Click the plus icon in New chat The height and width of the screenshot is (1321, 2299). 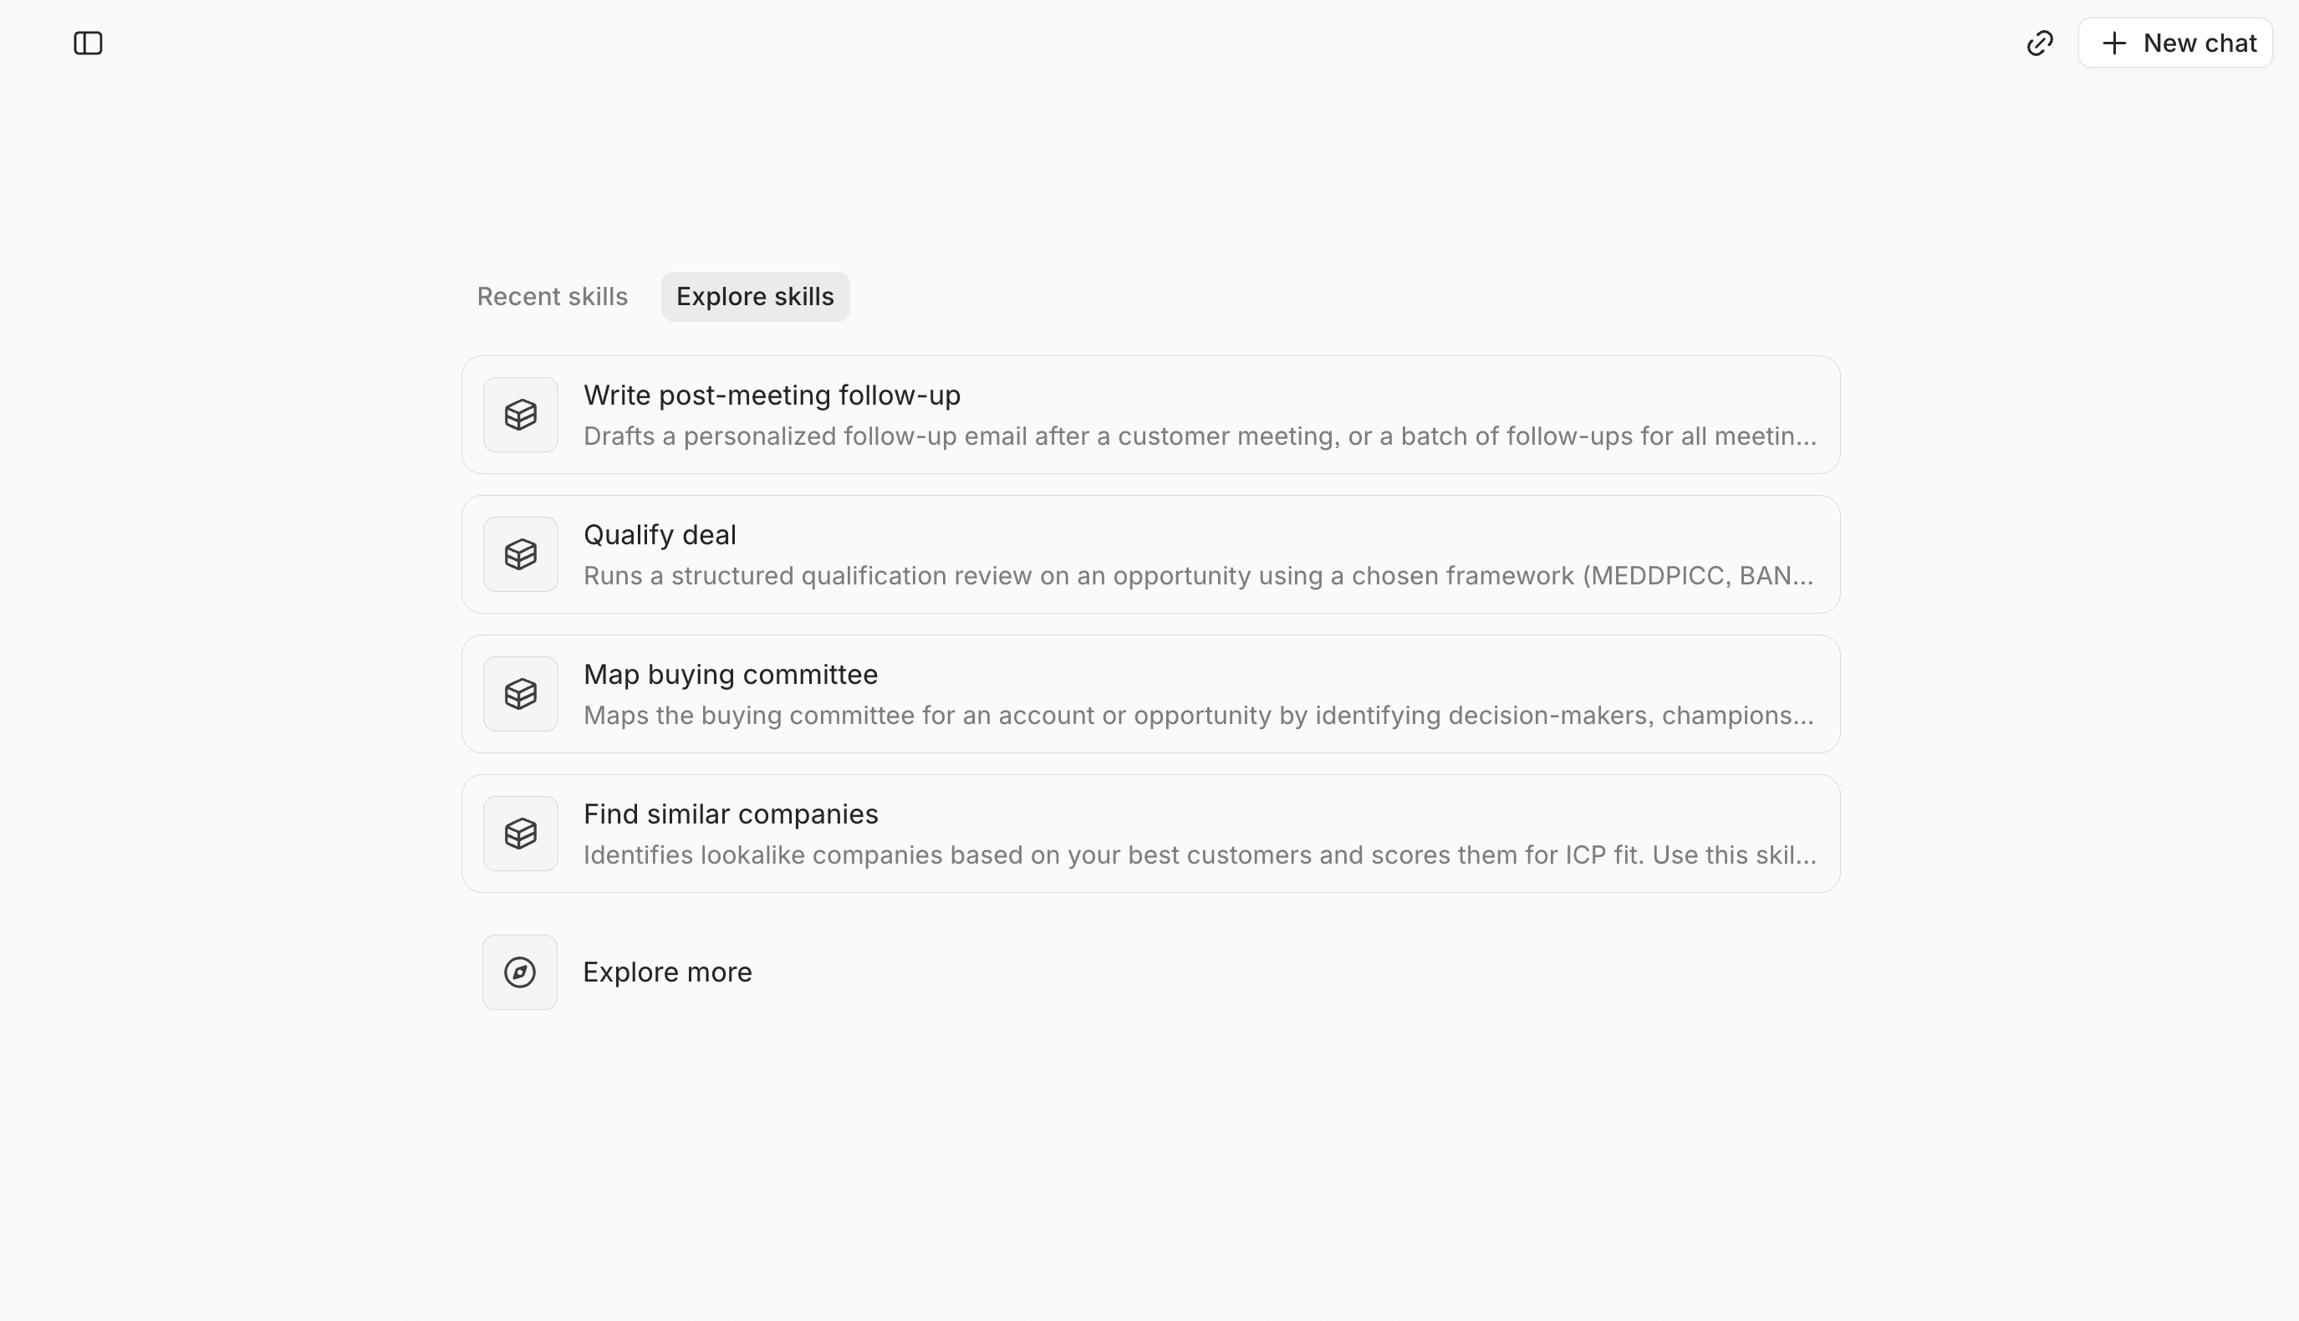point(2114,43)
